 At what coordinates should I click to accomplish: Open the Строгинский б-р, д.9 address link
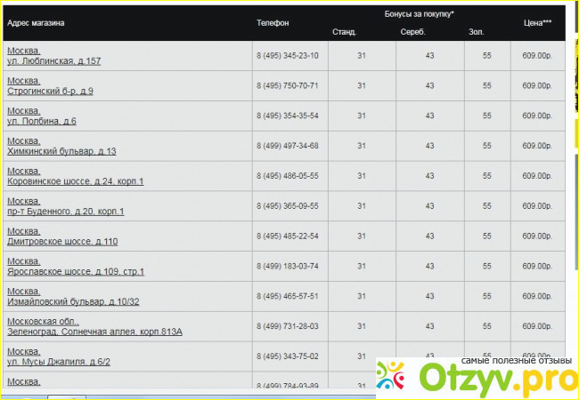[50, 92]
